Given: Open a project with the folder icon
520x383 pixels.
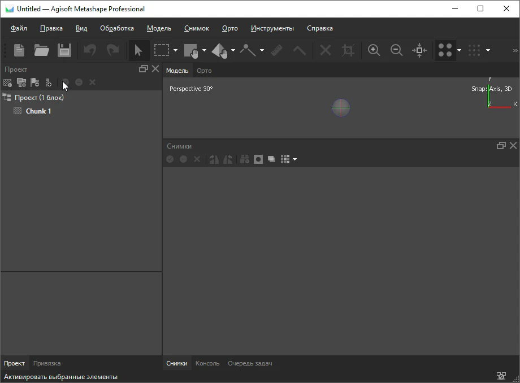Looking at the screenshot, I should click(41, 50).
